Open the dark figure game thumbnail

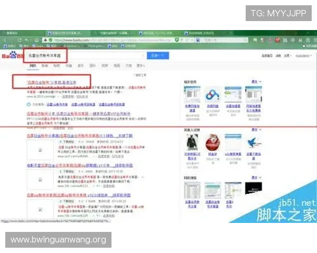[192, 142]
